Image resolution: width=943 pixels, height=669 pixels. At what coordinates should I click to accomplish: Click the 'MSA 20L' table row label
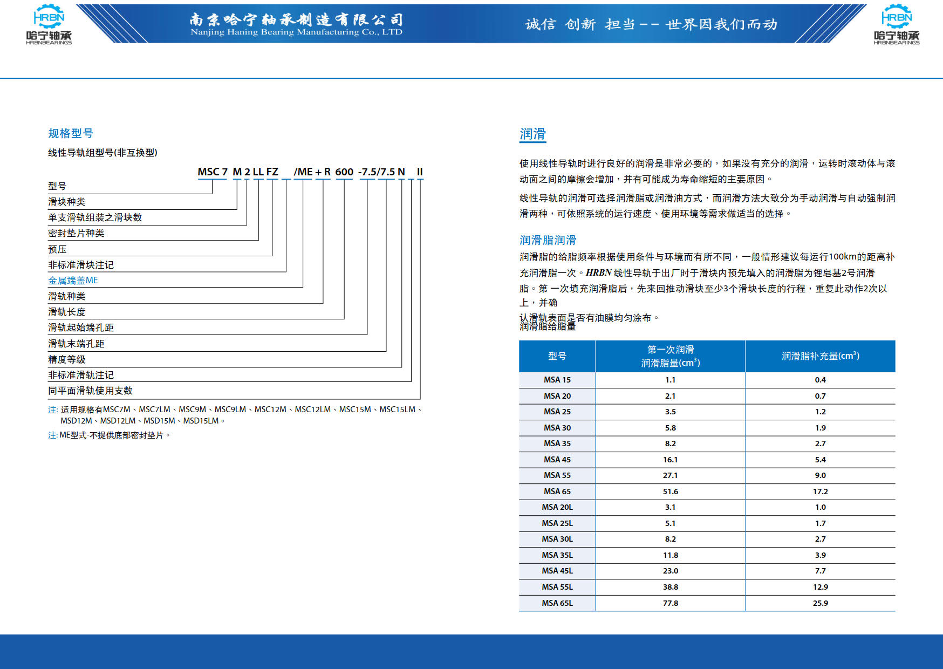557,507
